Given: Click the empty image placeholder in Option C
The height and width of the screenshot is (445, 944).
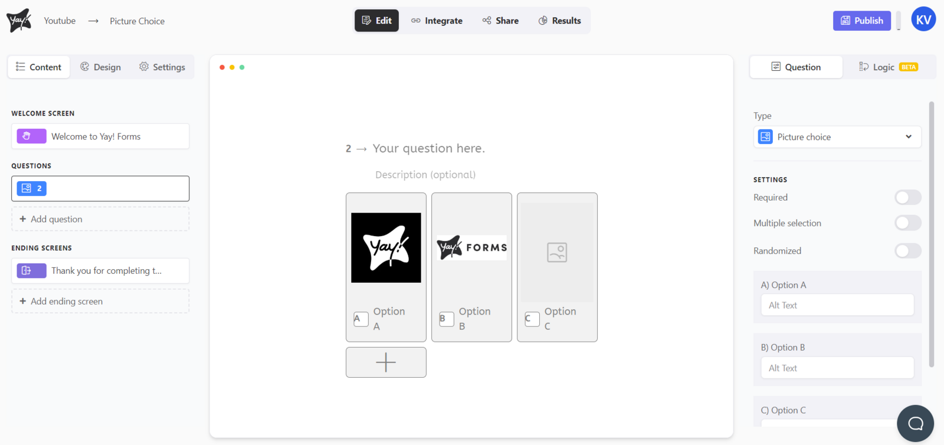Looking at the screenshot, I should tap(557, 253).
